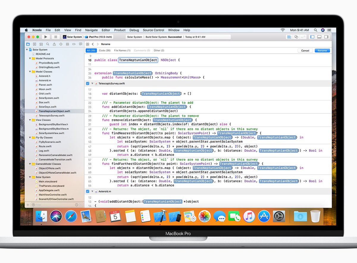Go back with the left chevron
The height and width of the screenshot is (263, 357).
click(x=93, y=44)
